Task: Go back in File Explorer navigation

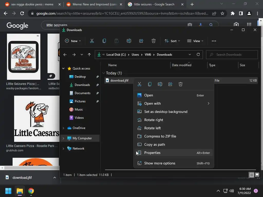Action: coord(65,55)
